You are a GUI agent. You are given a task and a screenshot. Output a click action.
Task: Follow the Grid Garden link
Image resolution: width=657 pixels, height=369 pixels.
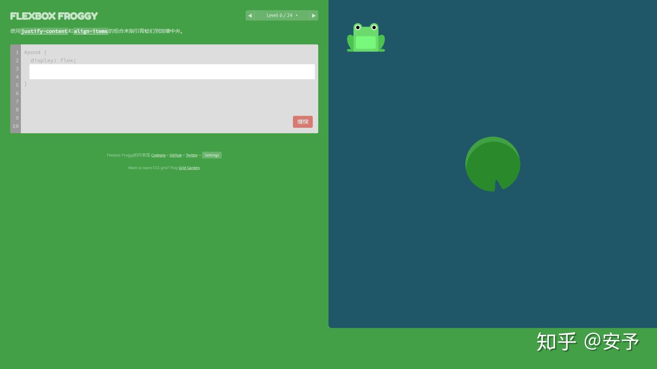point(189,168)
